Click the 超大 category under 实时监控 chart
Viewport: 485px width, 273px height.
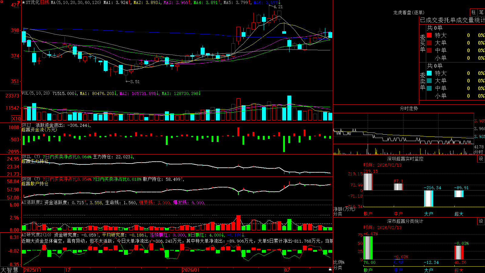[459, 214]
